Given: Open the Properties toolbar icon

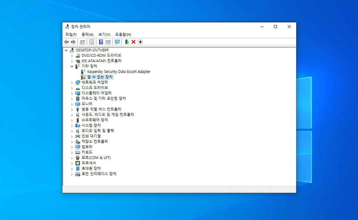Looking at the screenshot, I should 92,42.
